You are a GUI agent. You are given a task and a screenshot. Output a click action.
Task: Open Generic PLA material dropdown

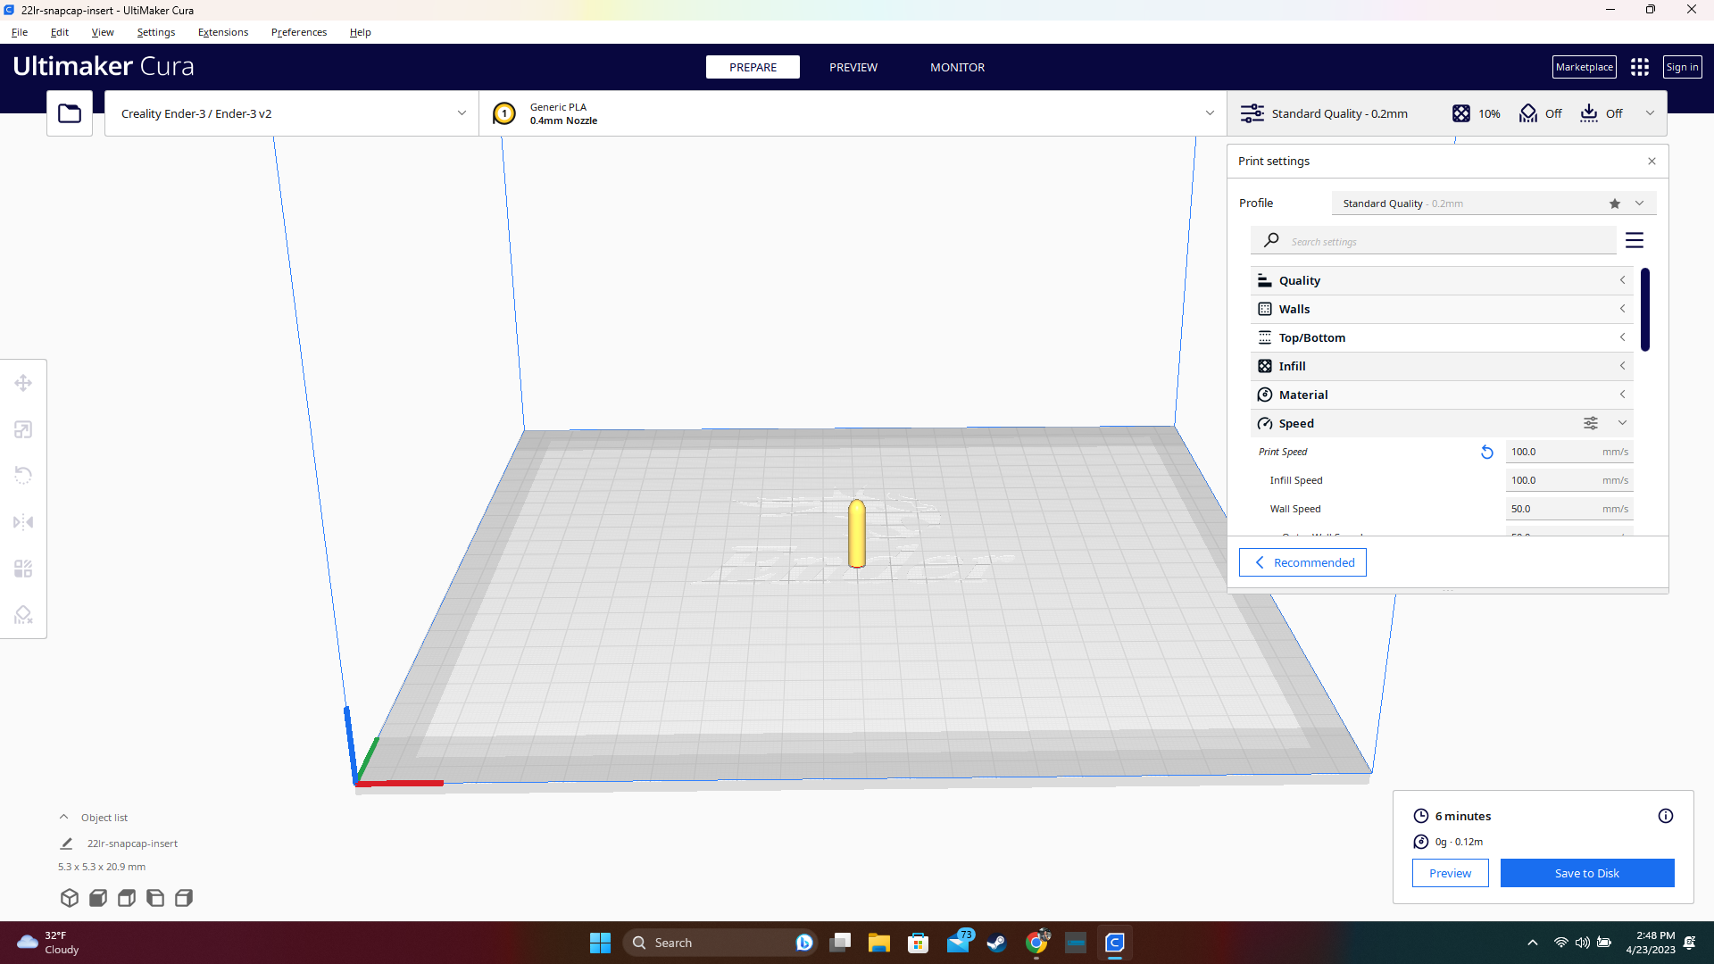853,113
